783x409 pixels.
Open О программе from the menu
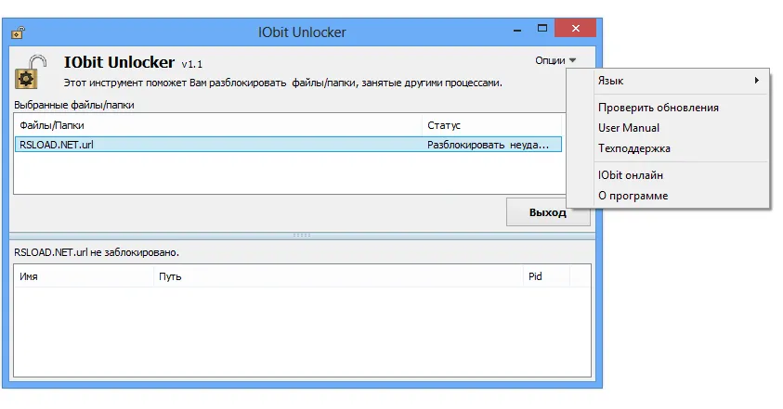coord(633,196)
